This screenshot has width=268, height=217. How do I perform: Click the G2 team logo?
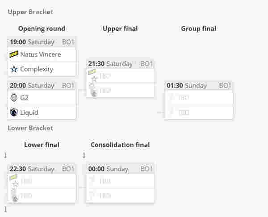[x=14, y=98]
